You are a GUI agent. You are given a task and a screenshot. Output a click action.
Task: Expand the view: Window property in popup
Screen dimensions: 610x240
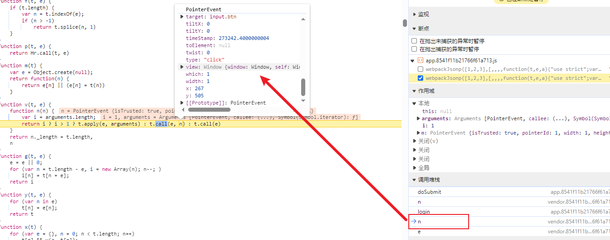[x=182, y=67]
